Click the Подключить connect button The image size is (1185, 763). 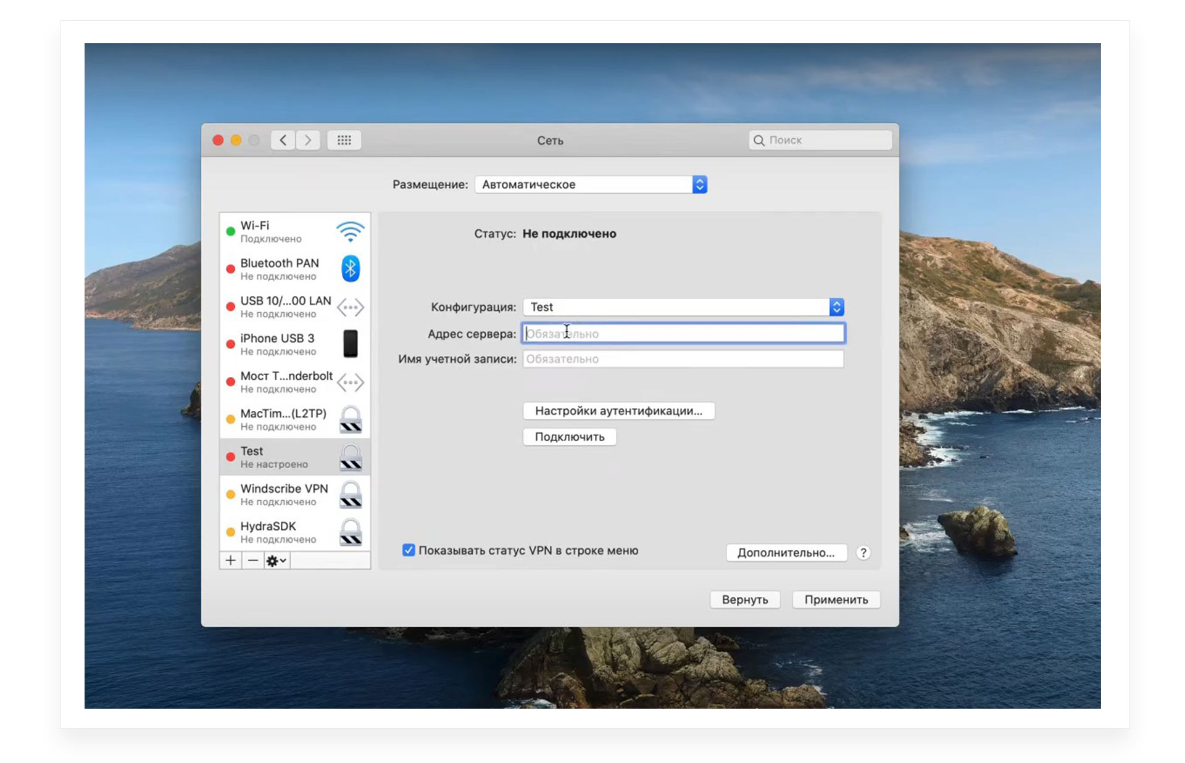(x=569, y=437)
